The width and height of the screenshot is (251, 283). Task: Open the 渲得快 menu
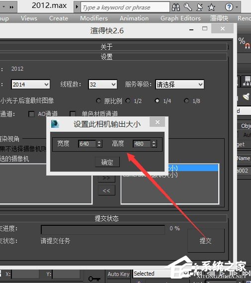click(219, 18)
